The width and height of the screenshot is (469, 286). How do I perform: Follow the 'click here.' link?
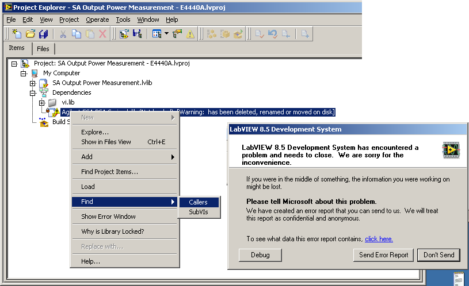379,239
